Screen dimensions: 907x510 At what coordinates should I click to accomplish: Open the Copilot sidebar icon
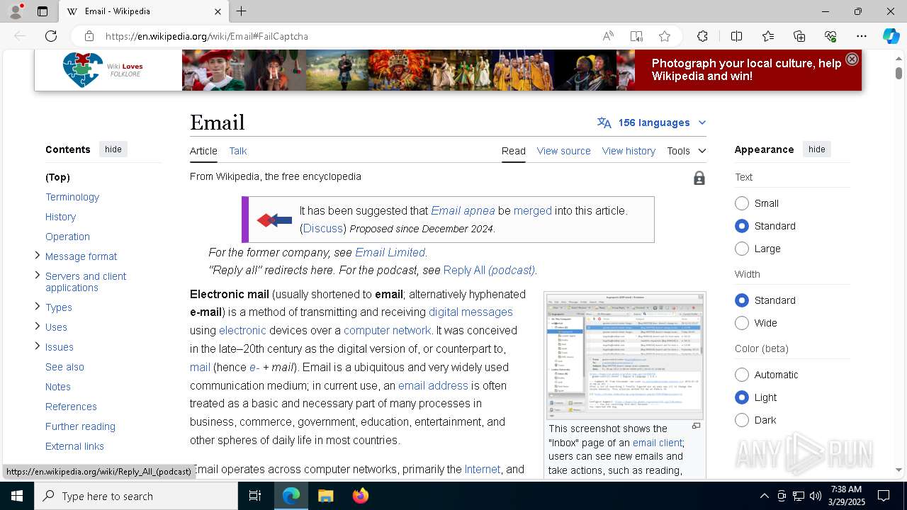891,36
